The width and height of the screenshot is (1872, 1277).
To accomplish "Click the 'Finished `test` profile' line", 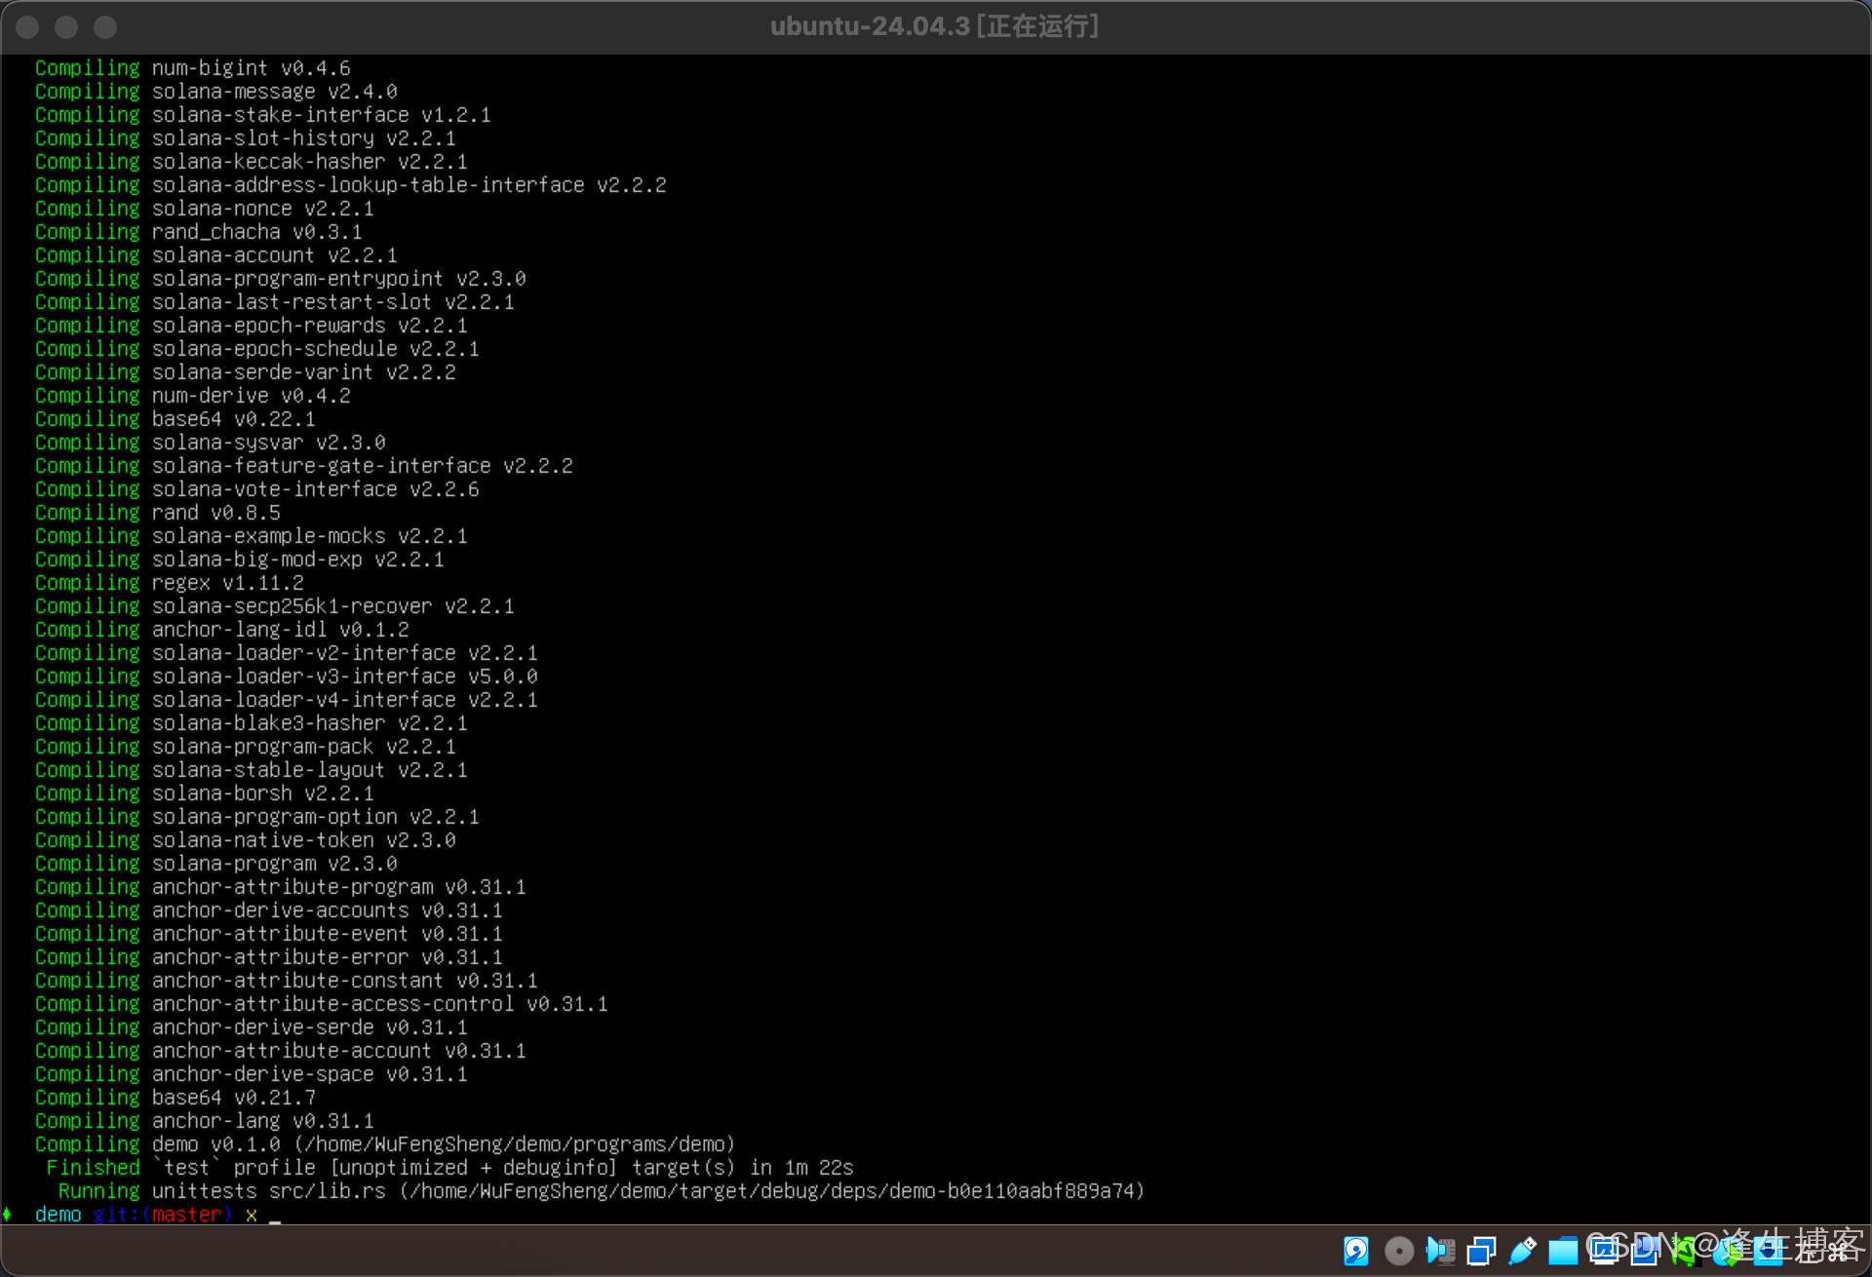I will tap(450, 1168).
